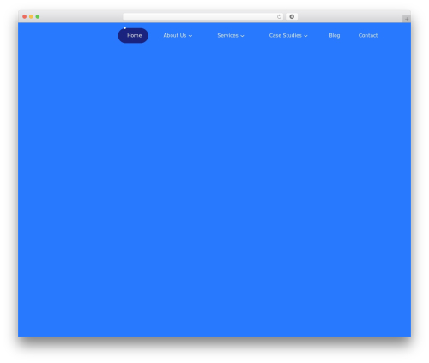Click the browser address bar
Image resolution: width=429 pixels, height=363 pixels.
tap(203, 16)
